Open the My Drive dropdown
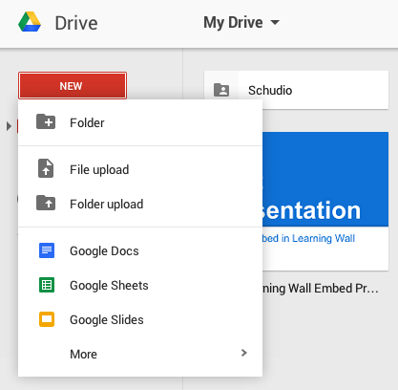 [241, 22]
